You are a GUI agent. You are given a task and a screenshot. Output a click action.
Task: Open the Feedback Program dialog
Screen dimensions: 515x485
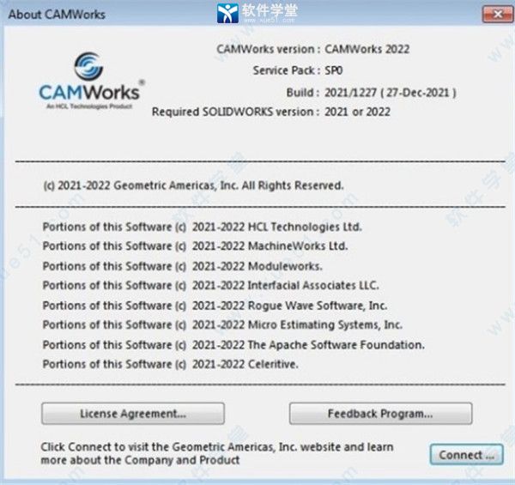pyautogui.click(x=380, y=413)
